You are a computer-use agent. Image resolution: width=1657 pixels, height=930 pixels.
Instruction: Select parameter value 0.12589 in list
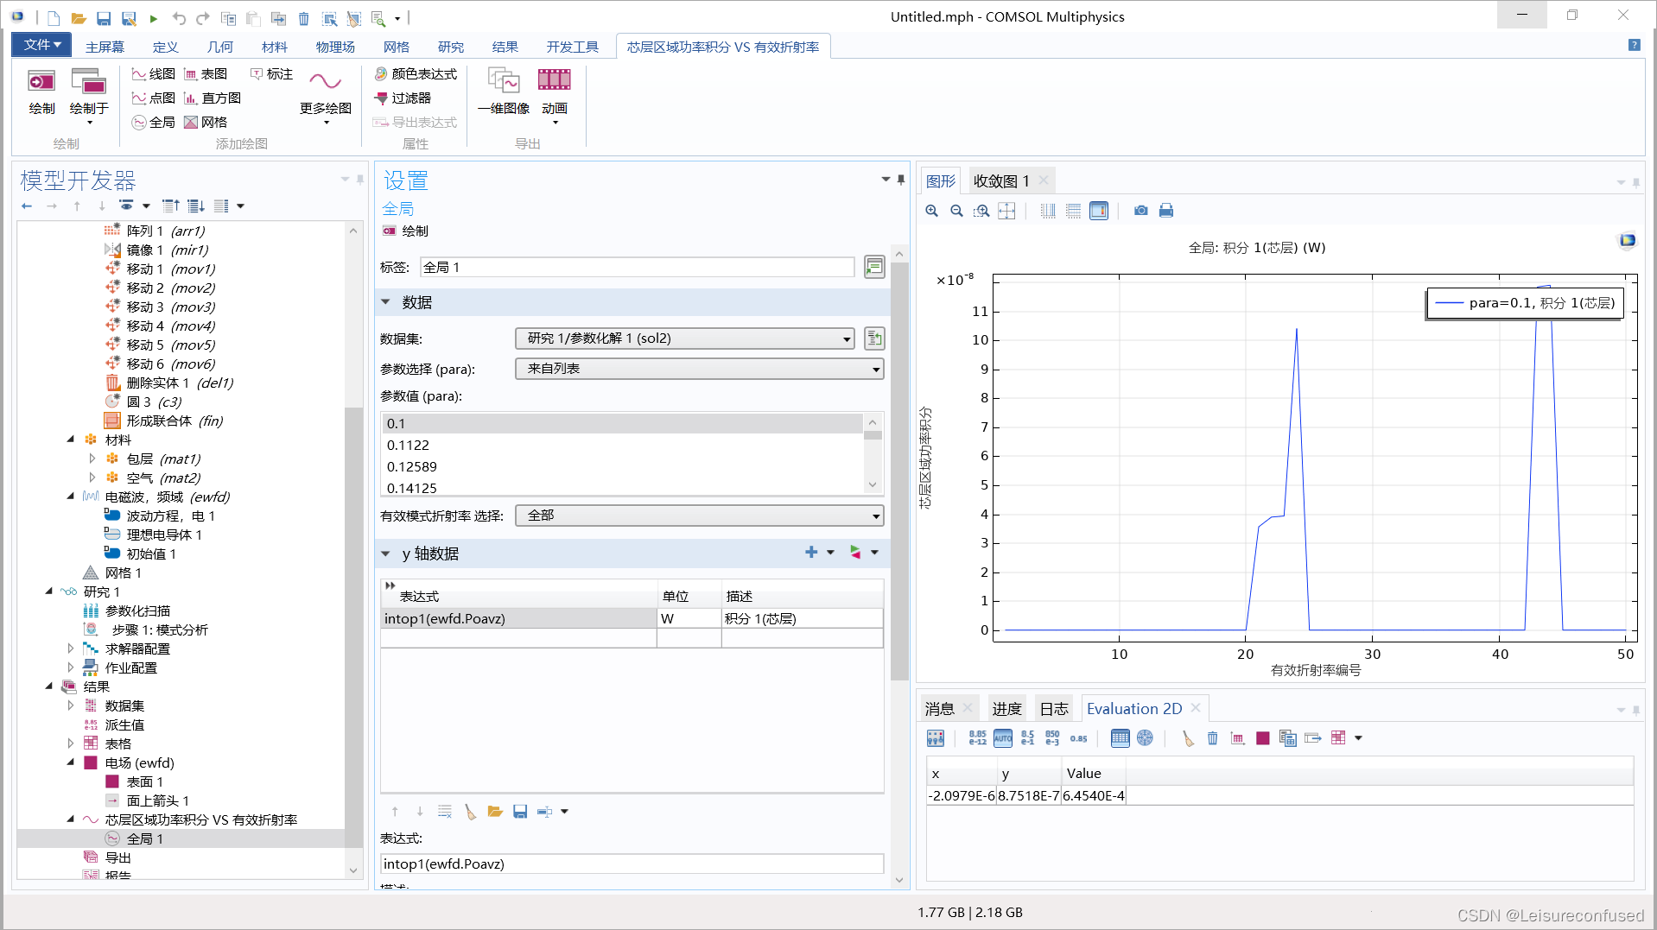[x=622, y=467]
